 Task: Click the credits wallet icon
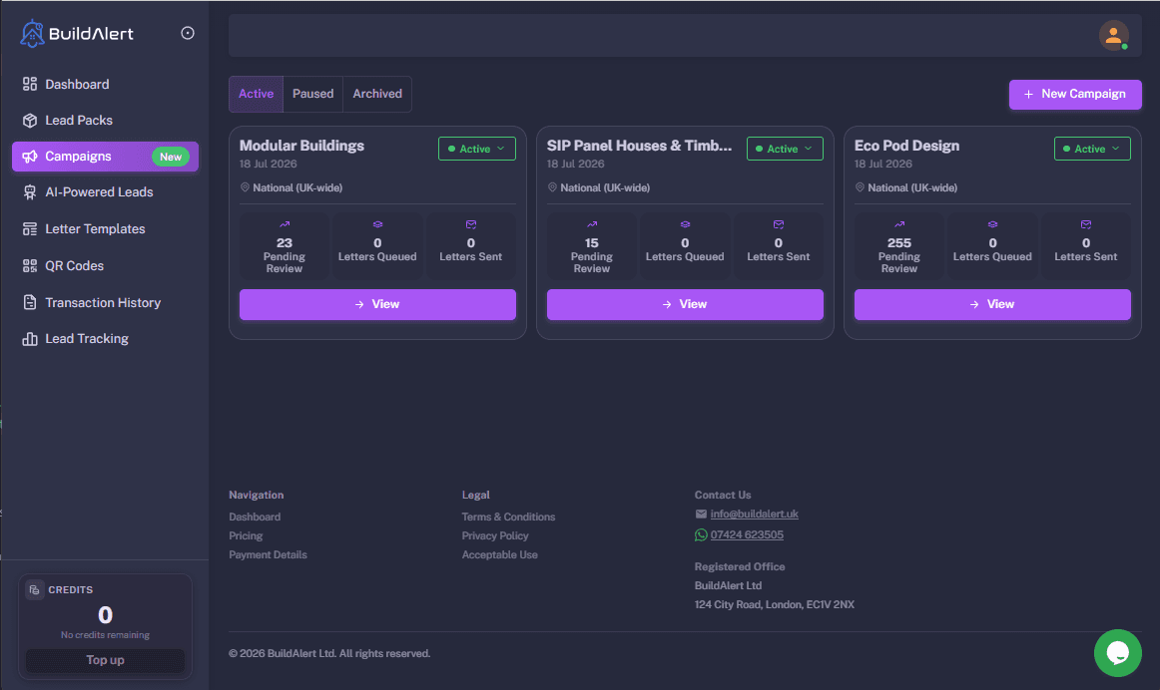[34, 589]
